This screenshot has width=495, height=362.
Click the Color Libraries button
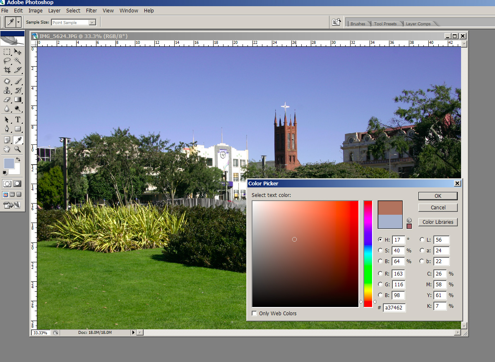point(438,222)
